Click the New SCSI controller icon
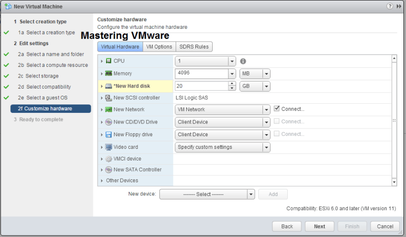 point(109,98)
